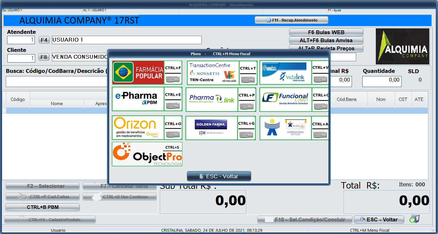Image resolution: width=438 pixels, height=234 pixels.
Task: Click the date and time status text
Action: click(212, 230)
